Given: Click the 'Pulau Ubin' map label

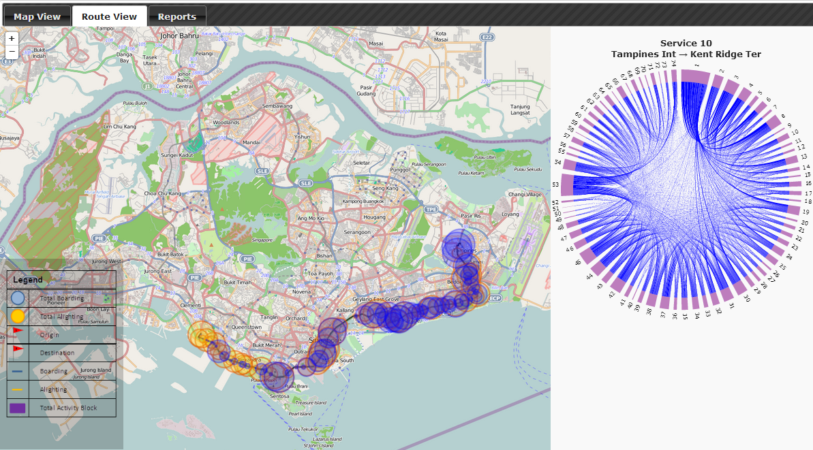Looking at the screenshot, I should tap(485, 157).
